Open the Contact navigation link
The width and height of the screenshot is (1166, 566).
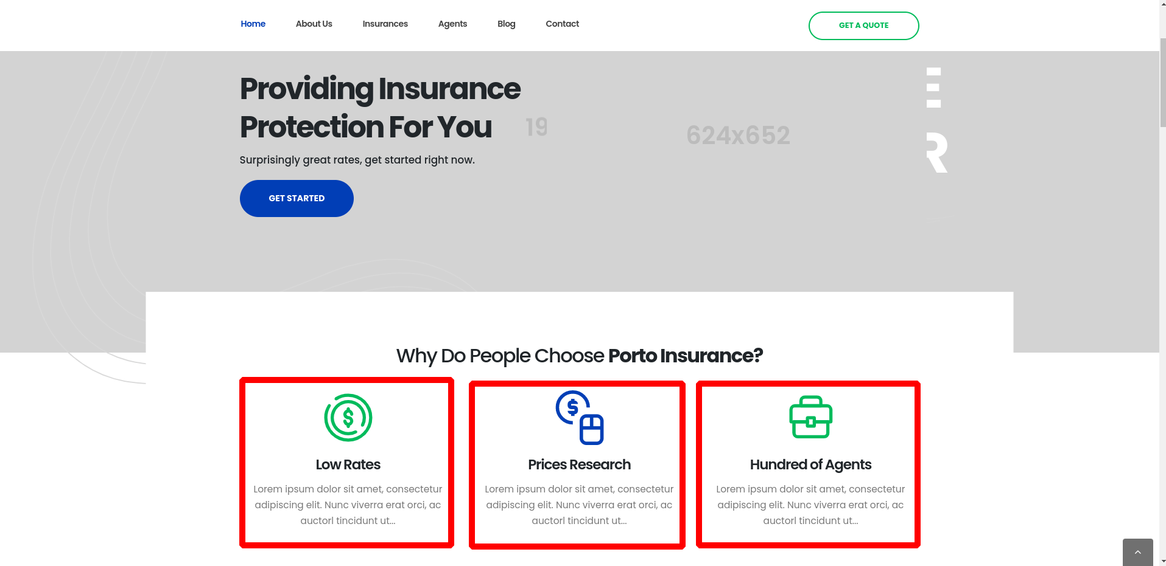click(x=562, y=24)
